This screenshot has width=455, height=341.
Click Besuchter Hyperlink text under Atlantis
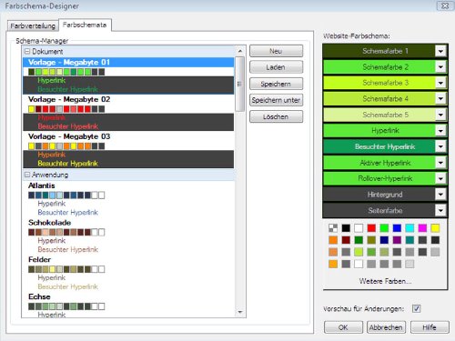point(68,213)
